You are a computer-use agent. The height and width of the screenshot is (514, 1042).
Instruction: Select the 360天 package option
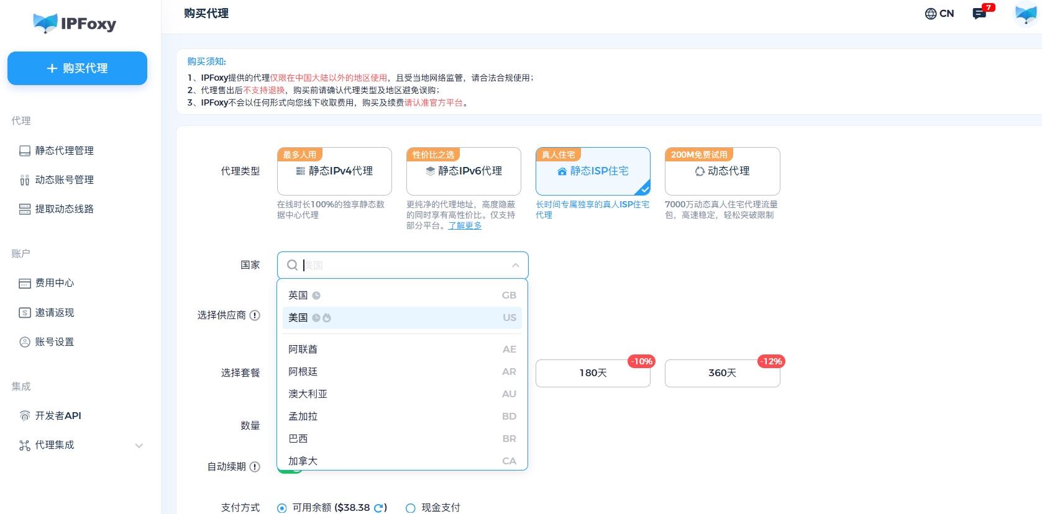pos(722,373)
